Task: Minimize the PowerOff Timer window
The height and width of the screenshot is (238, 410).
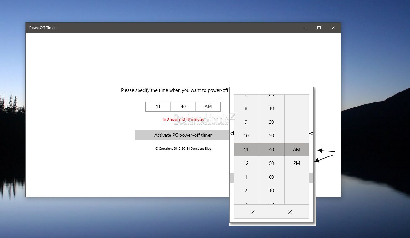Action: click(305, 28)
